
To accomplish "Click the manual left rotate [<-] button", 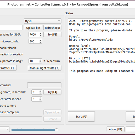I will pyautogui.click(x=8, y=68).
